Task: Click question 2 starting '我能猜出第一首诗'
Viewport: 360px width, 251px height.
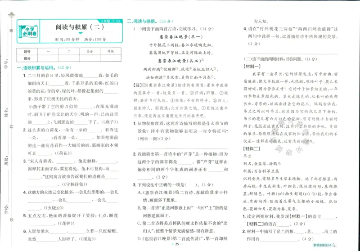Action: pos(180,166)
